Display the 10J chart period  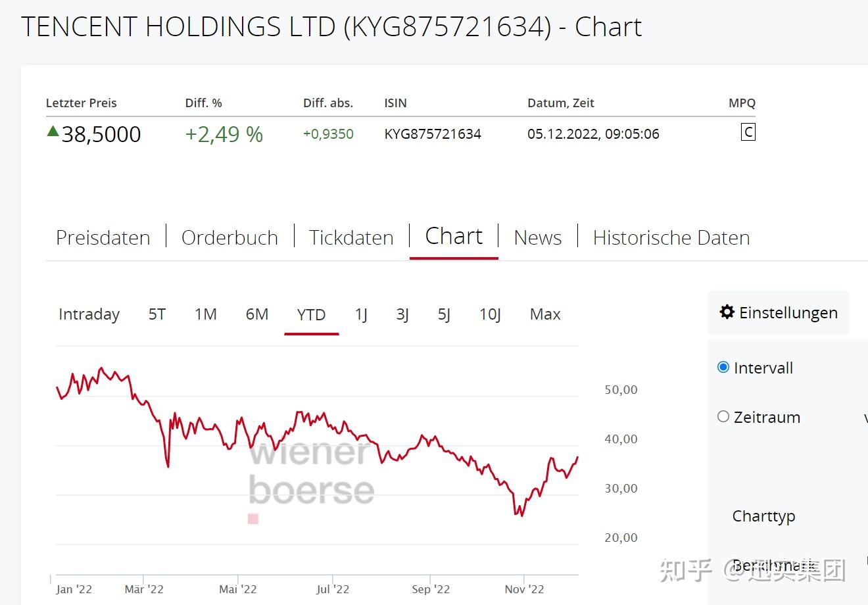pos(490,314)
